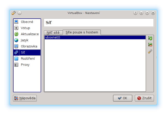Switch to the NAT sítě tab

point(53,33)
